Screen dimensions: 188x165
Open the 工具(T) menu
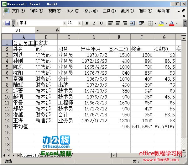[109, 11]
